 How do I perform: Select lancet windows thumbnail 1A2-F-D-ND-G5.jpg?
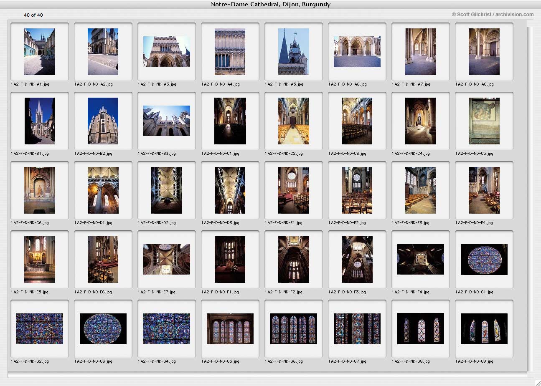click(x=230, y=329)
